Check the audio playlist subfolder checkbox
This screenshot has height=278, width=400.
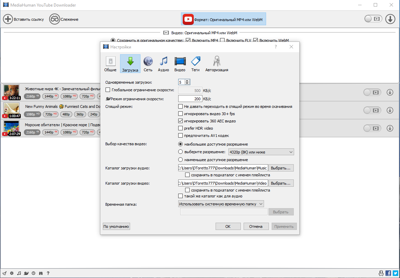(187, 175)
